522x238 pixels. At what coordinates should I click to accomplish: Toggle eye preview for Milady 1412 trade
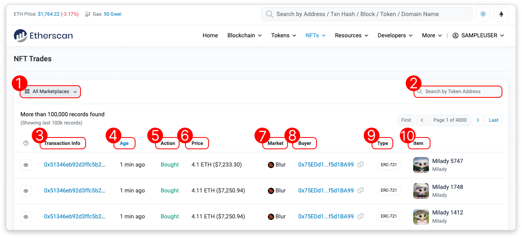point(26,217)
